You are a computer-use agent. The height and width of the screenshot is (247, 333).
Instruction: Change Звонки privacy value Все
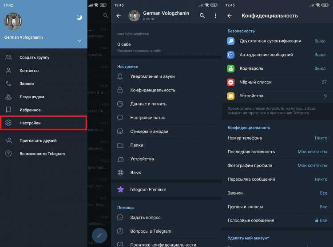(x=277, y=193)
